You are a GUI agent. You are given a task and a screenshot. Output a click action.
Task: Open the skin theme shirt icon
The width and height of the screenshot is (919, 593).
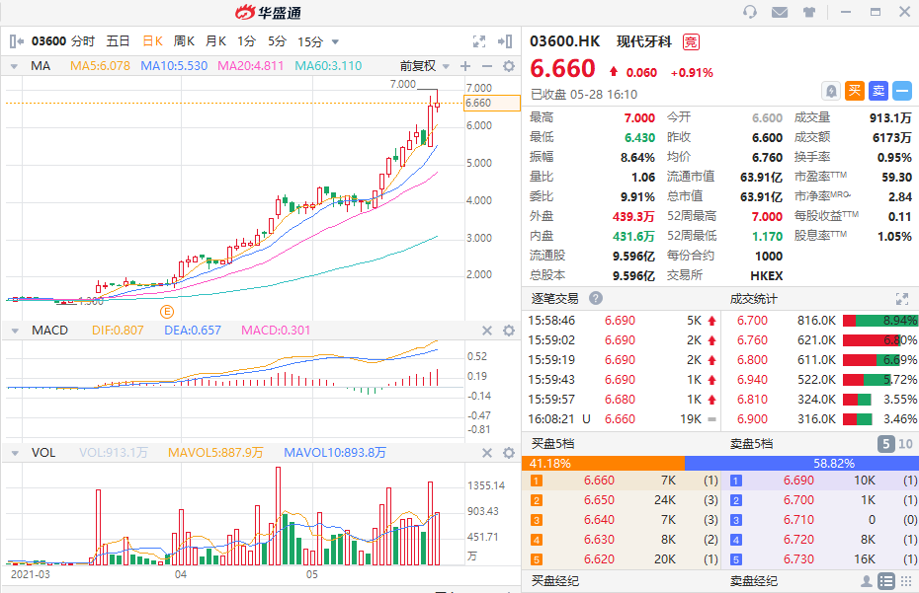point(810,12)
